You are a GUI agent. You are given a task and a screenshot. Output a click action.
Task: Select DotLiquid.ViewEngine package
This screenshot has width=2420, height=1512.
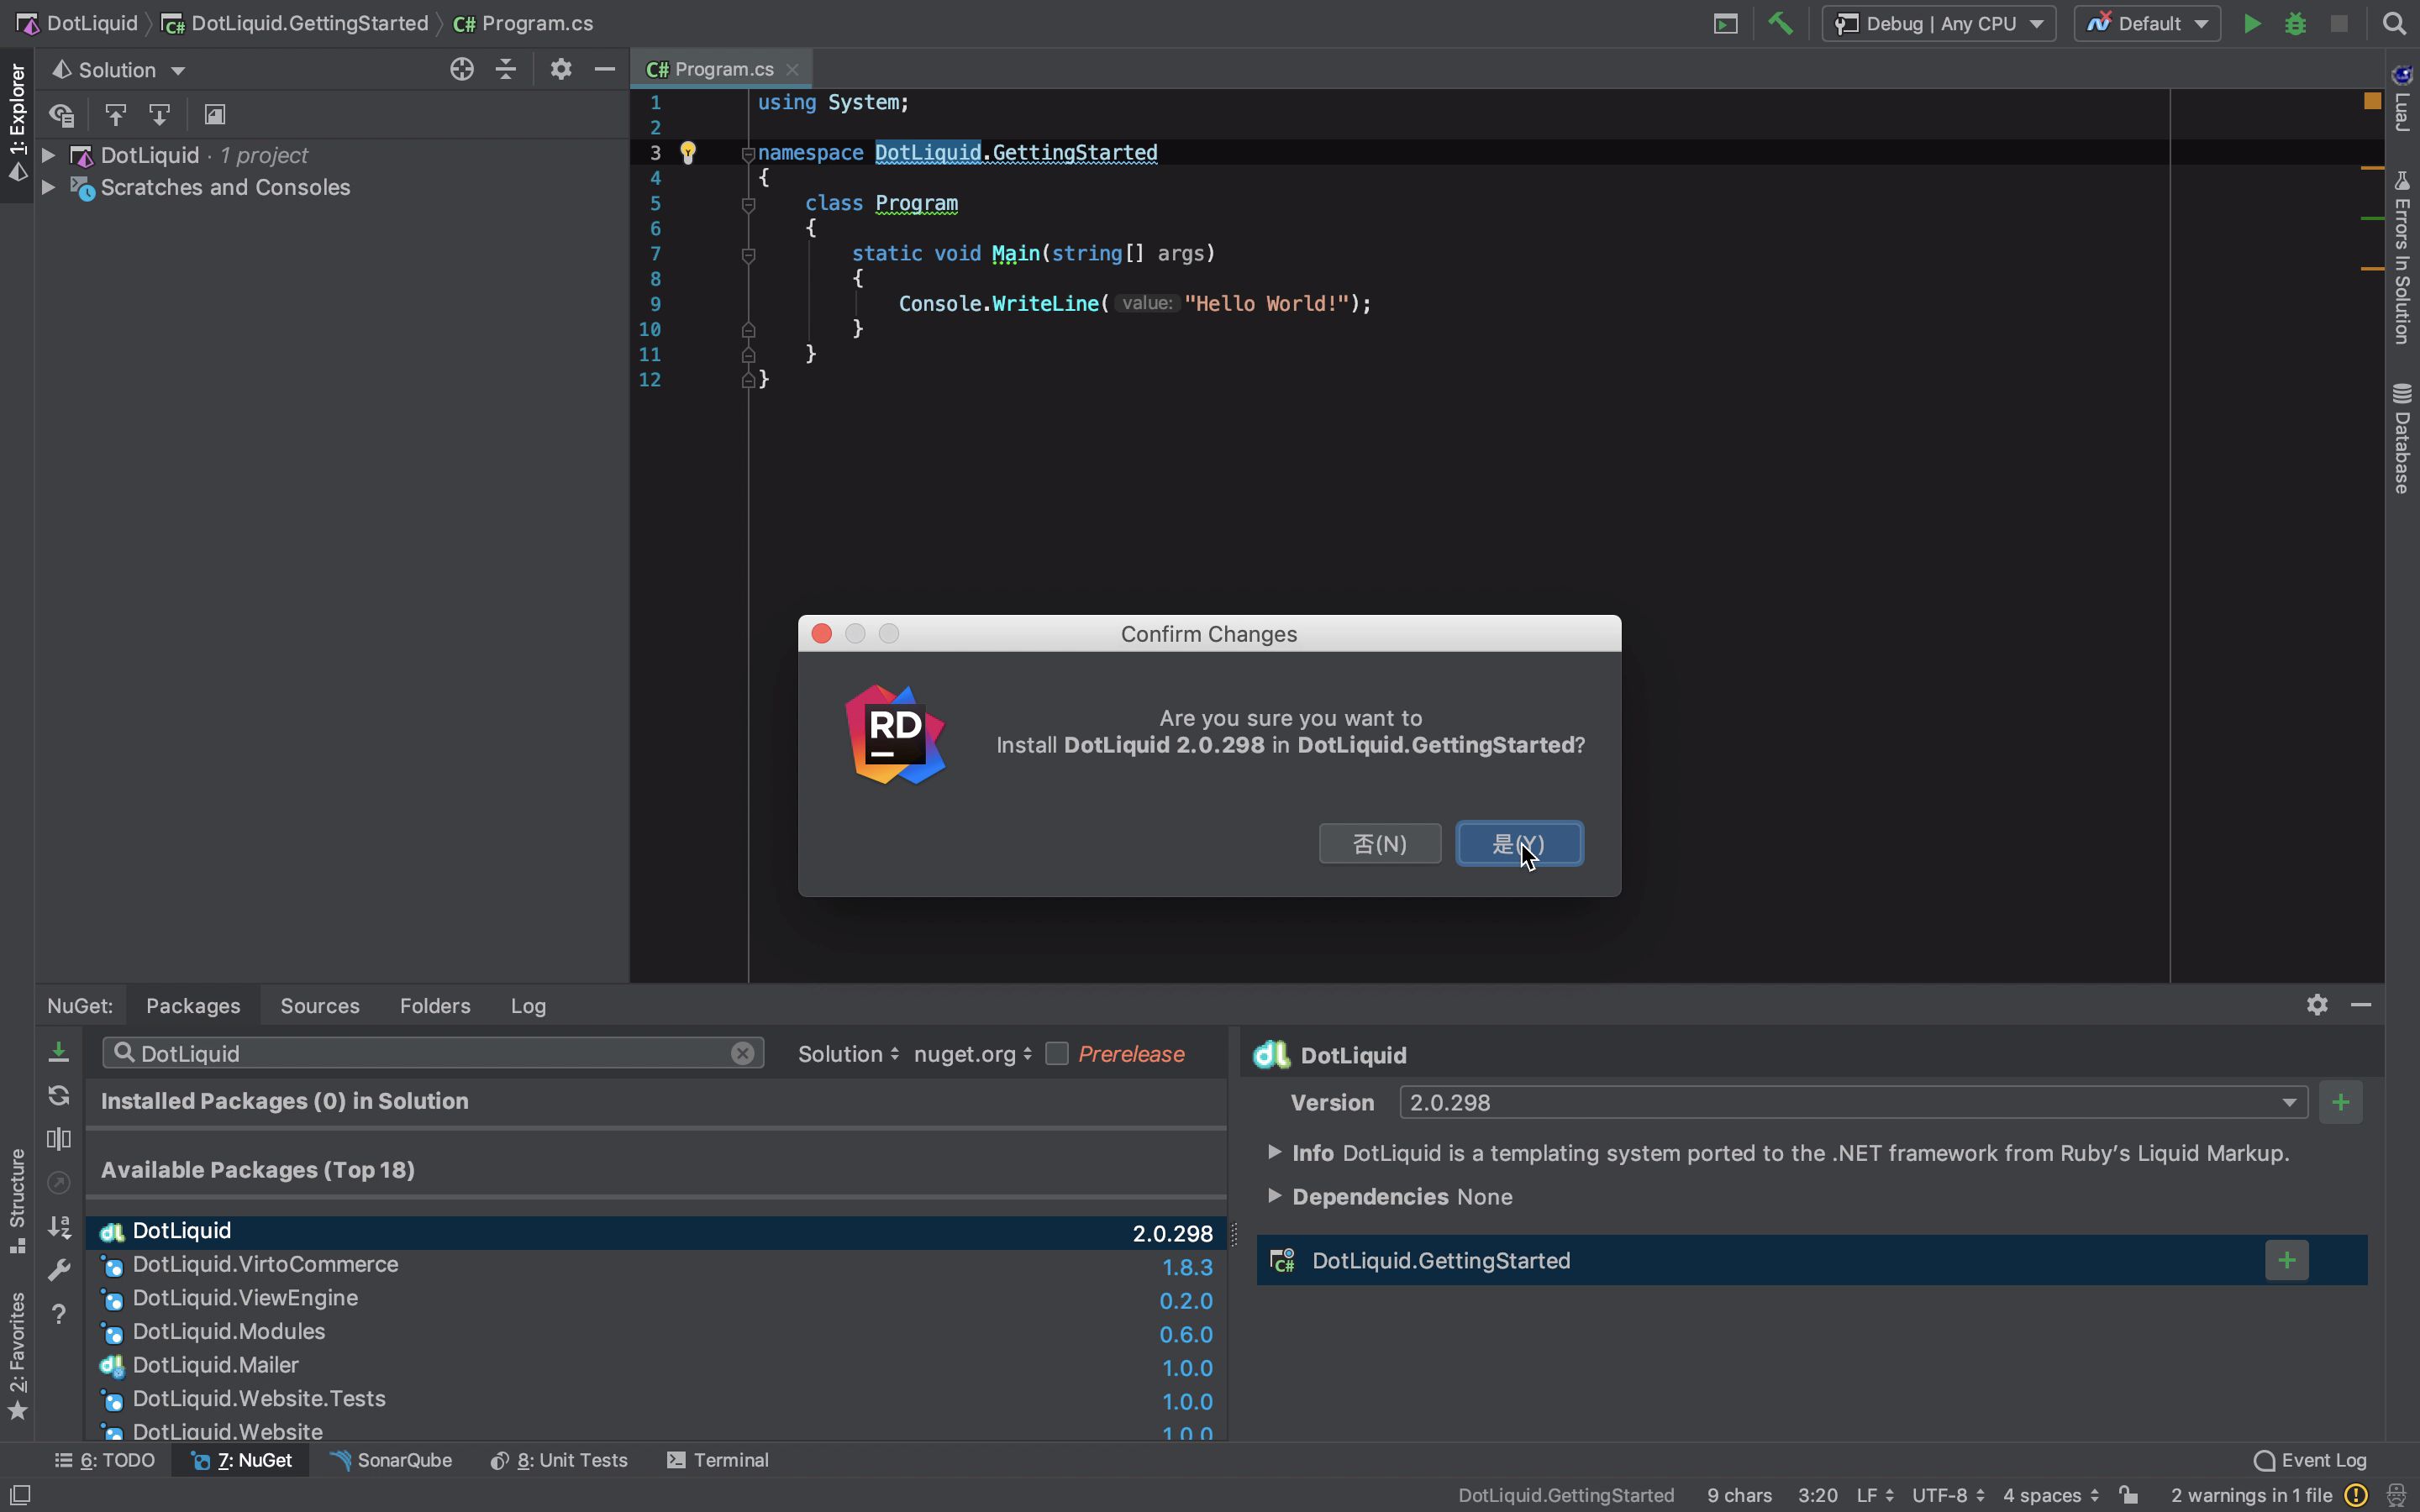point(656,1299)
